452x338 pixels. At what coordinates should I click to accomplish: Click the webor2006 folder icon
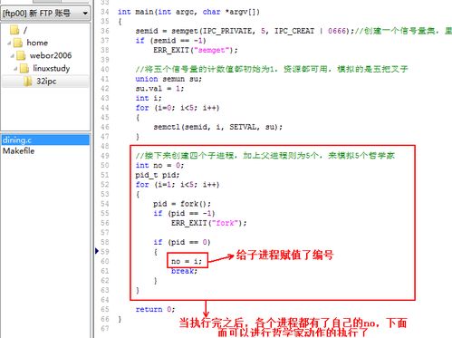tap(21, 55)
